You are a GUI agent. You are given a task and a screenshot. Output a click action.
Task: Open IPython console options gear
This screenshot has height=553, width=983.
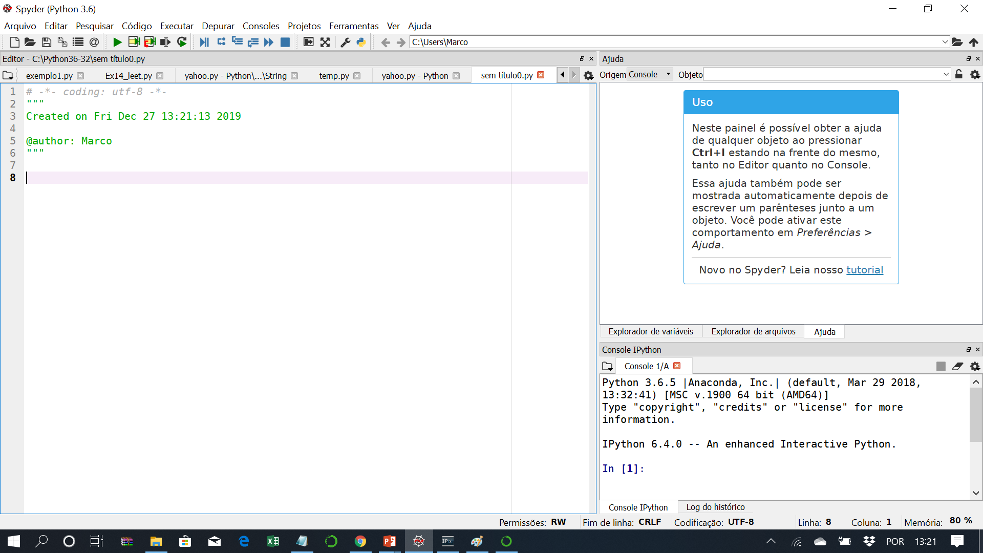975,366
